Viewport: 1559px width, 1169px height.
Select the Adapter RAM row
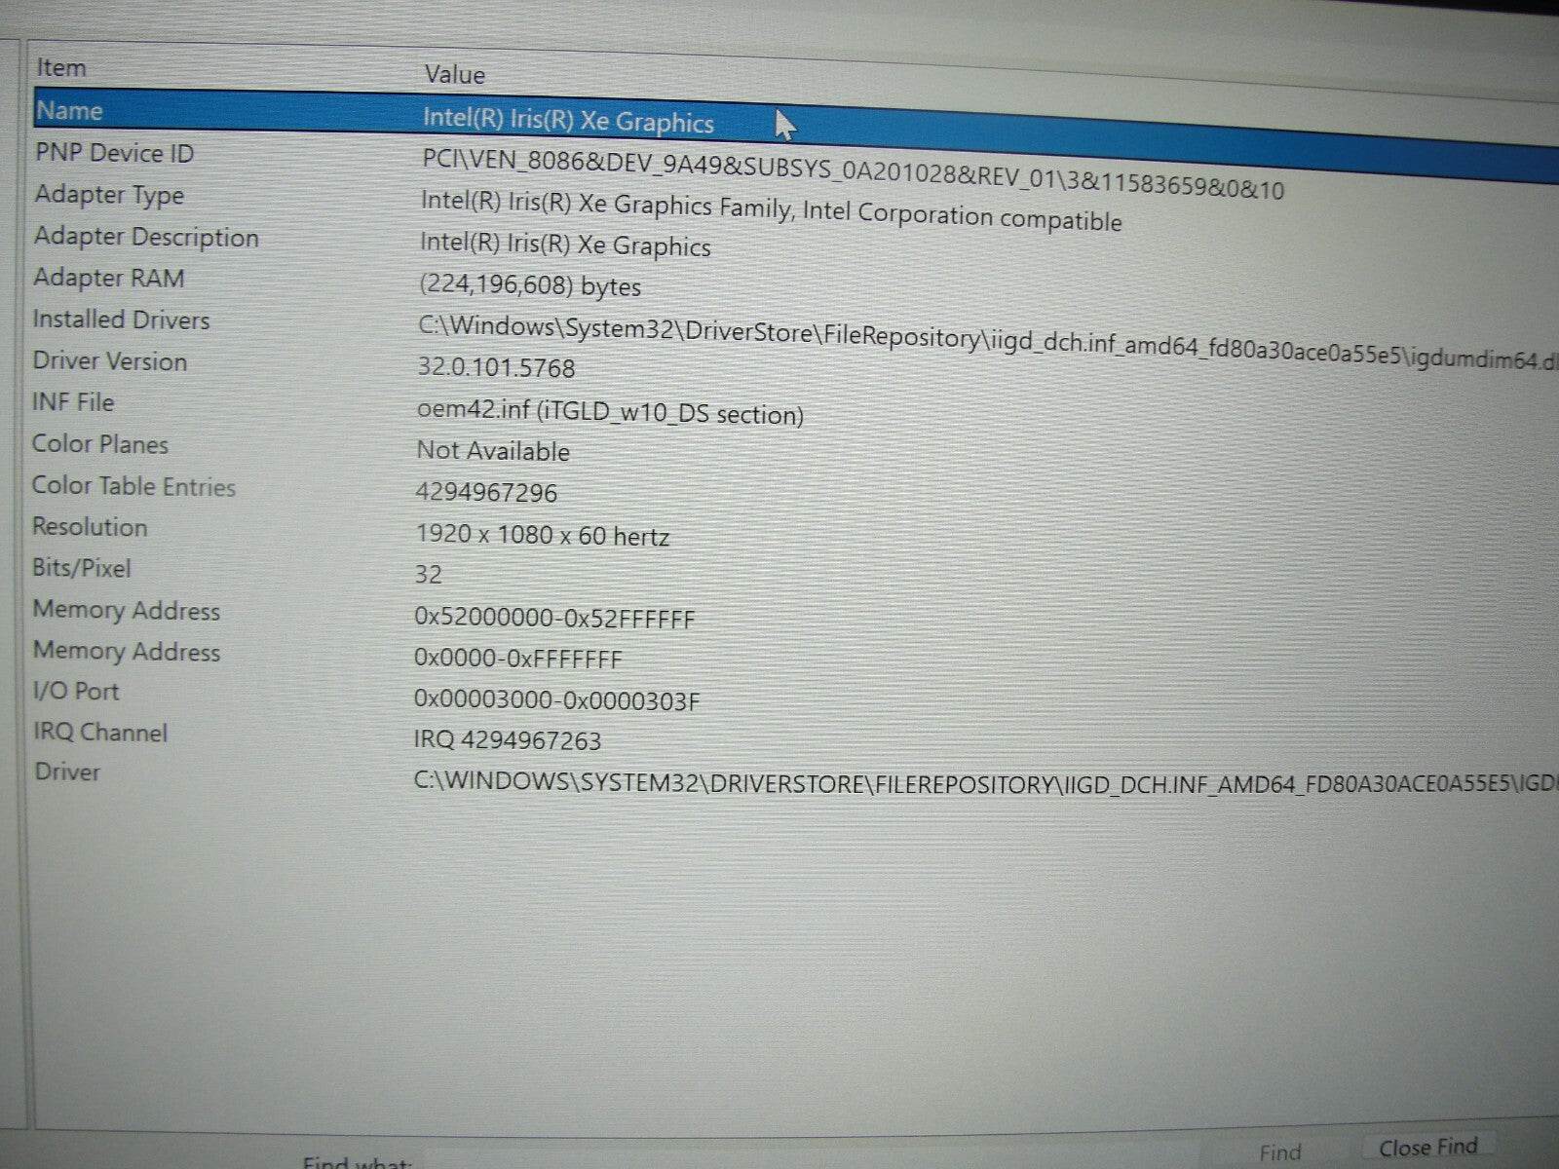390,281
